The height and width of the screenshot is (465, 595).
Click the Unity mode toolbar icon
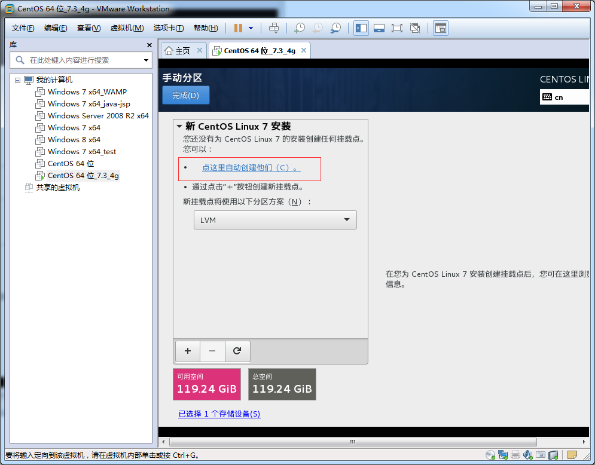(x=415, y=28)
